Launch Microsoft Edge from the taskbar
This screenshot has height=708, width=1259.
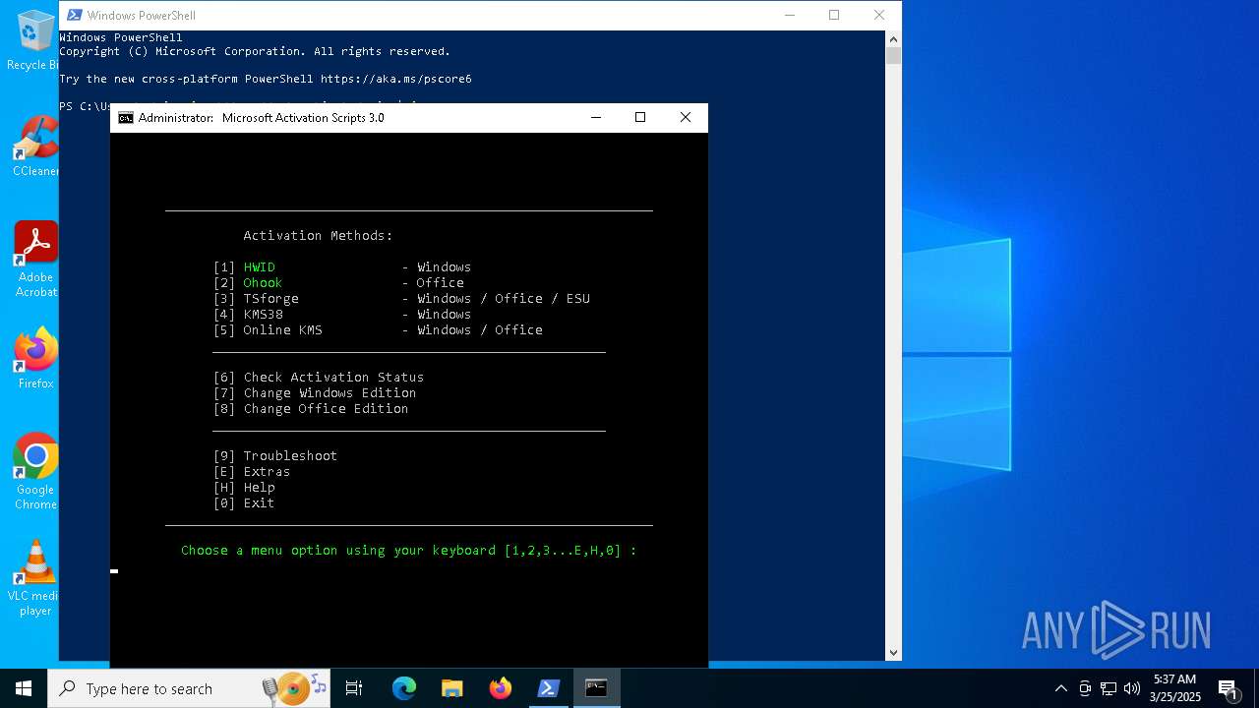404,688
